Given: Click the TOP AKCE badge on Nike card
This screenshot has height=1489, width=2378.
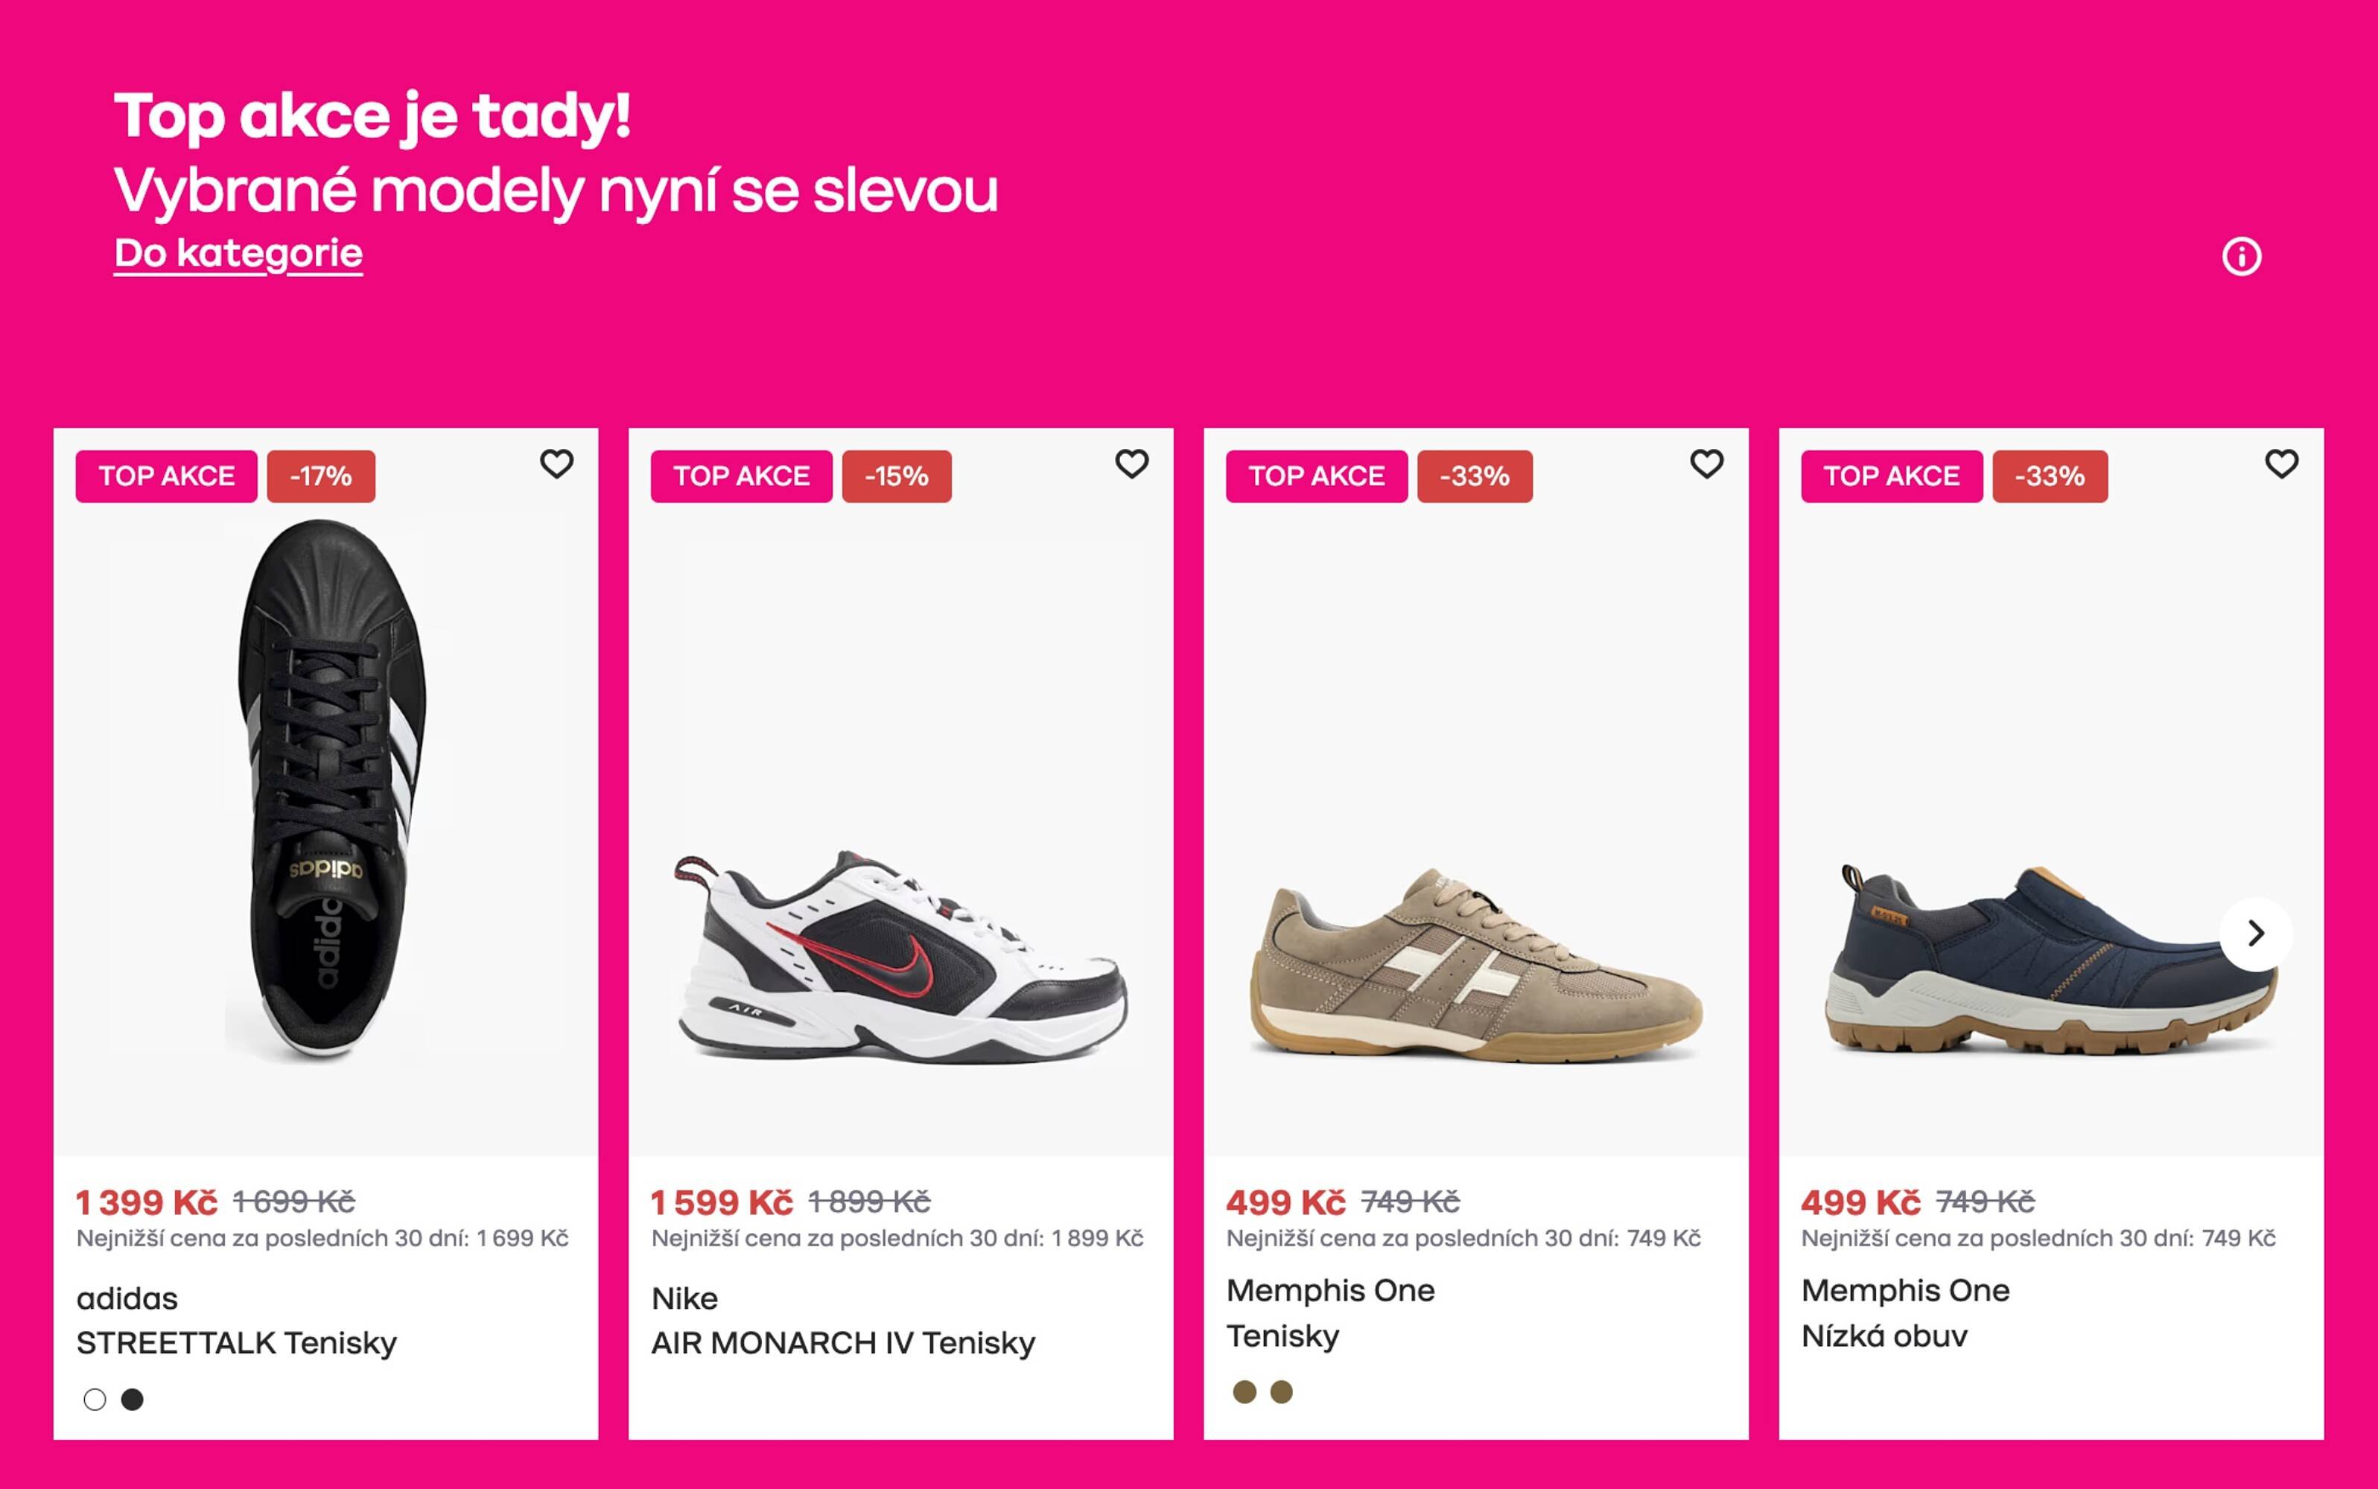Looking at the screenshot, I should pyautogui.click(x=741, y=476).
